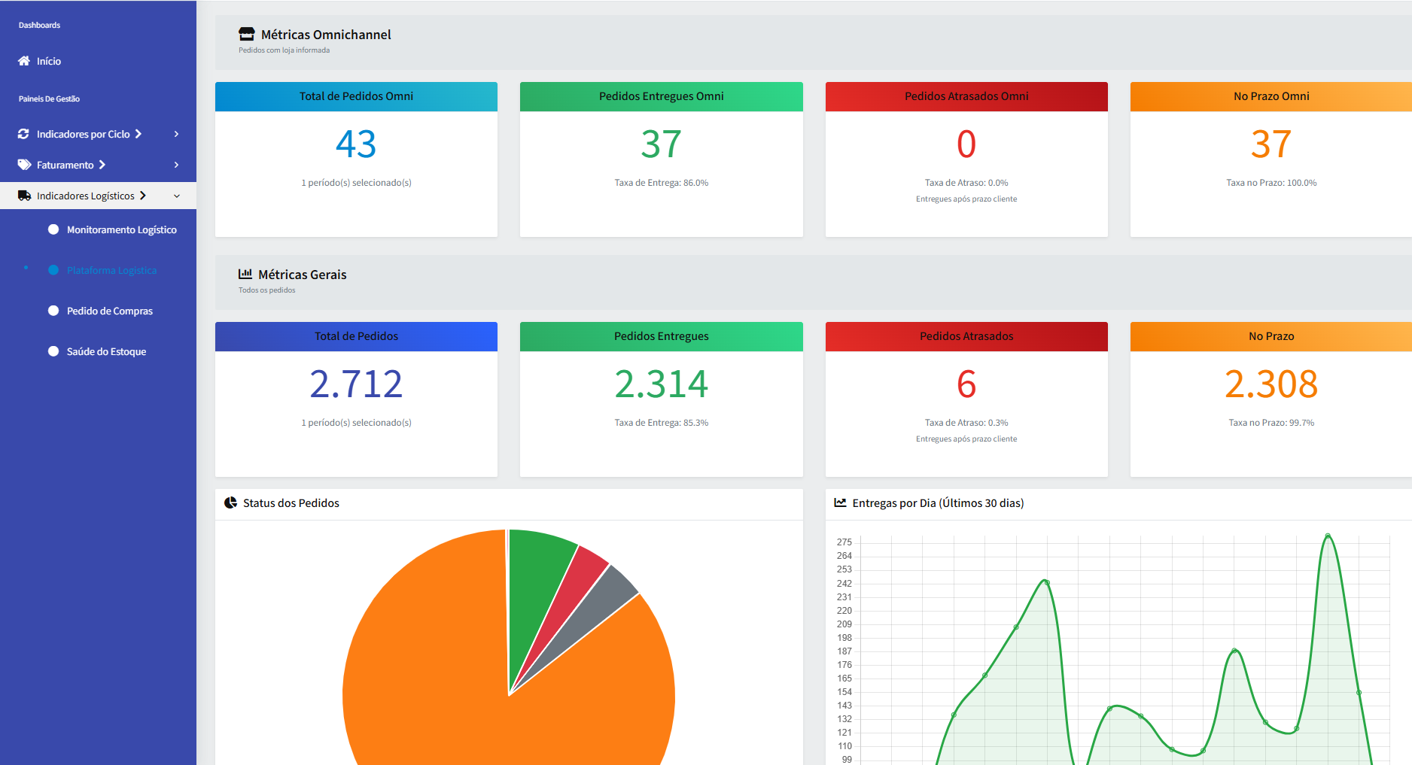Click the store icon next to Métricas Omnichannel
1412x765 pixels.
coord(247,34)
